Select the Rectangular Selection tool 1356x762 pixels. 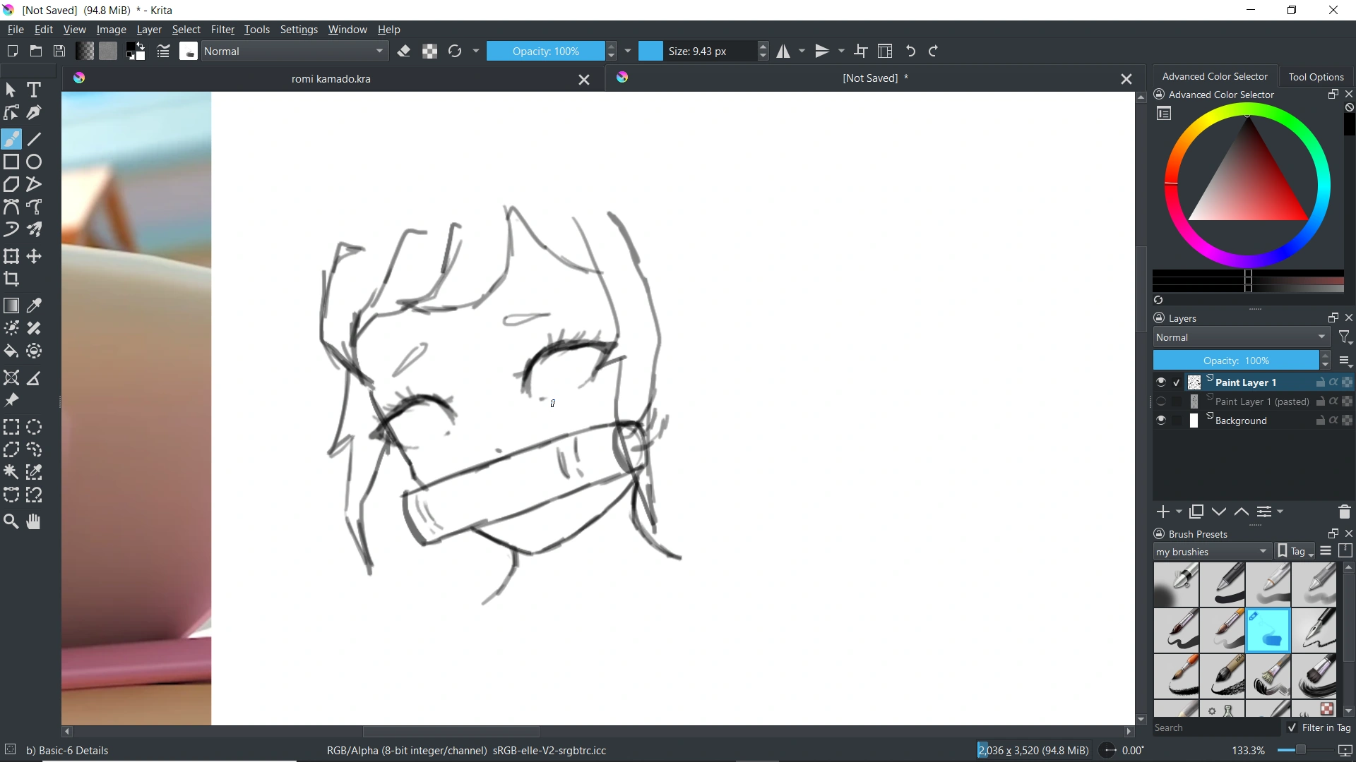pyautogui.click(x=11, y=427)
